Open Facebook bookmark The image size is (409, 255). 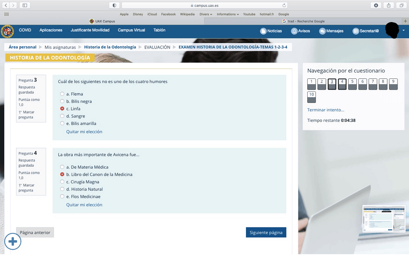(168, 14)
